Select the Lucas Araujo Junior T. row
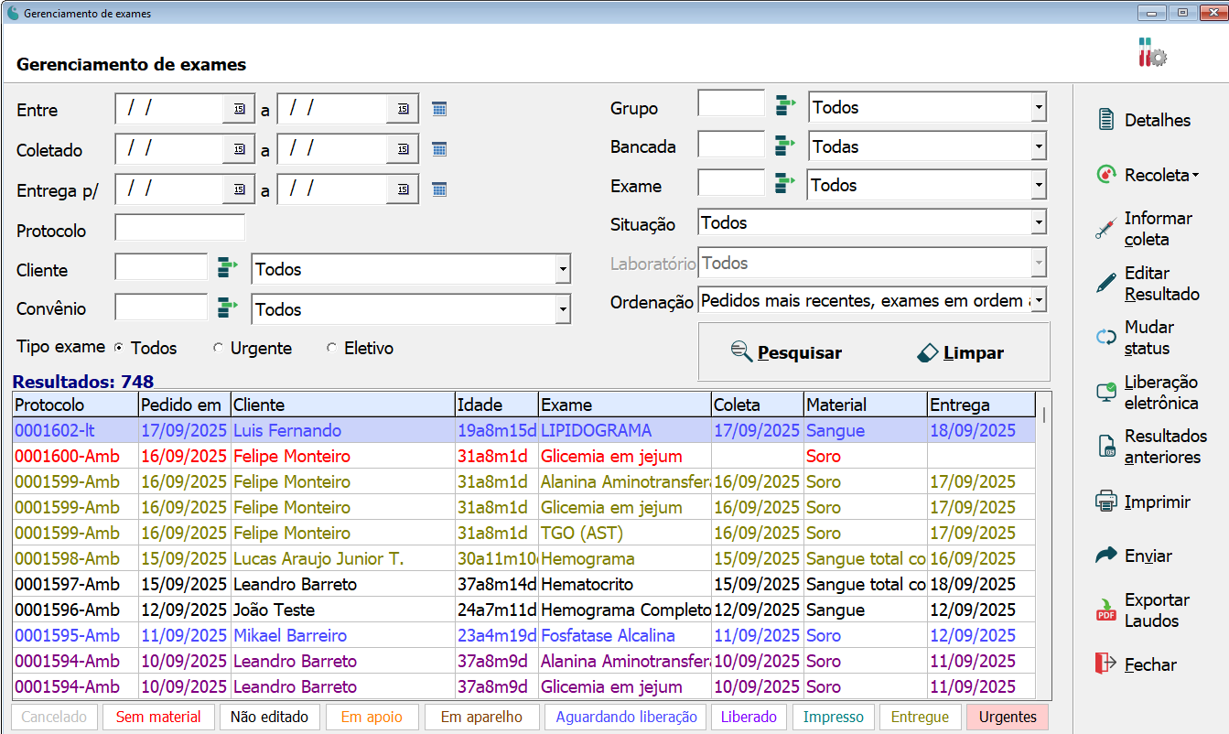The width and height of the screenshot is (1229, 734). (x=524, y=558)
